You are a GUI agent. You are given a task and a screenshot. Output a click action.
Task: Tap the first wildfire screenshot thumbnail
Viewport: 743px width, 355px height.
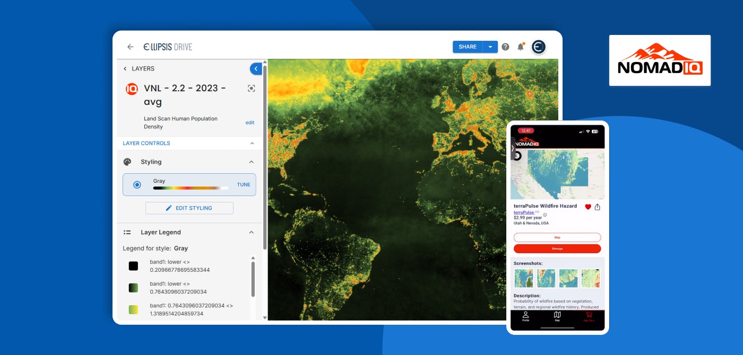523,278
